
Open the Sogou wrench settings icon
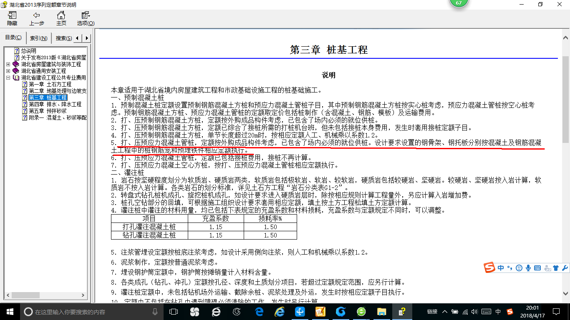pos(565,268)
